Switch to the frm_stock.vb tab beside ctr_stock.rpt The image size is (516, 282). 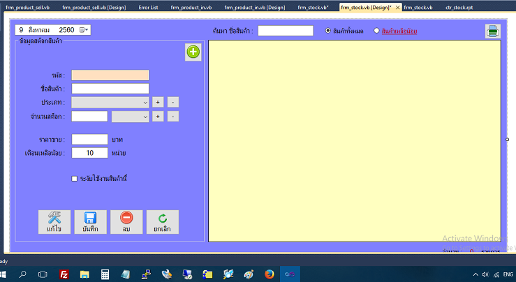coord(418,7)
